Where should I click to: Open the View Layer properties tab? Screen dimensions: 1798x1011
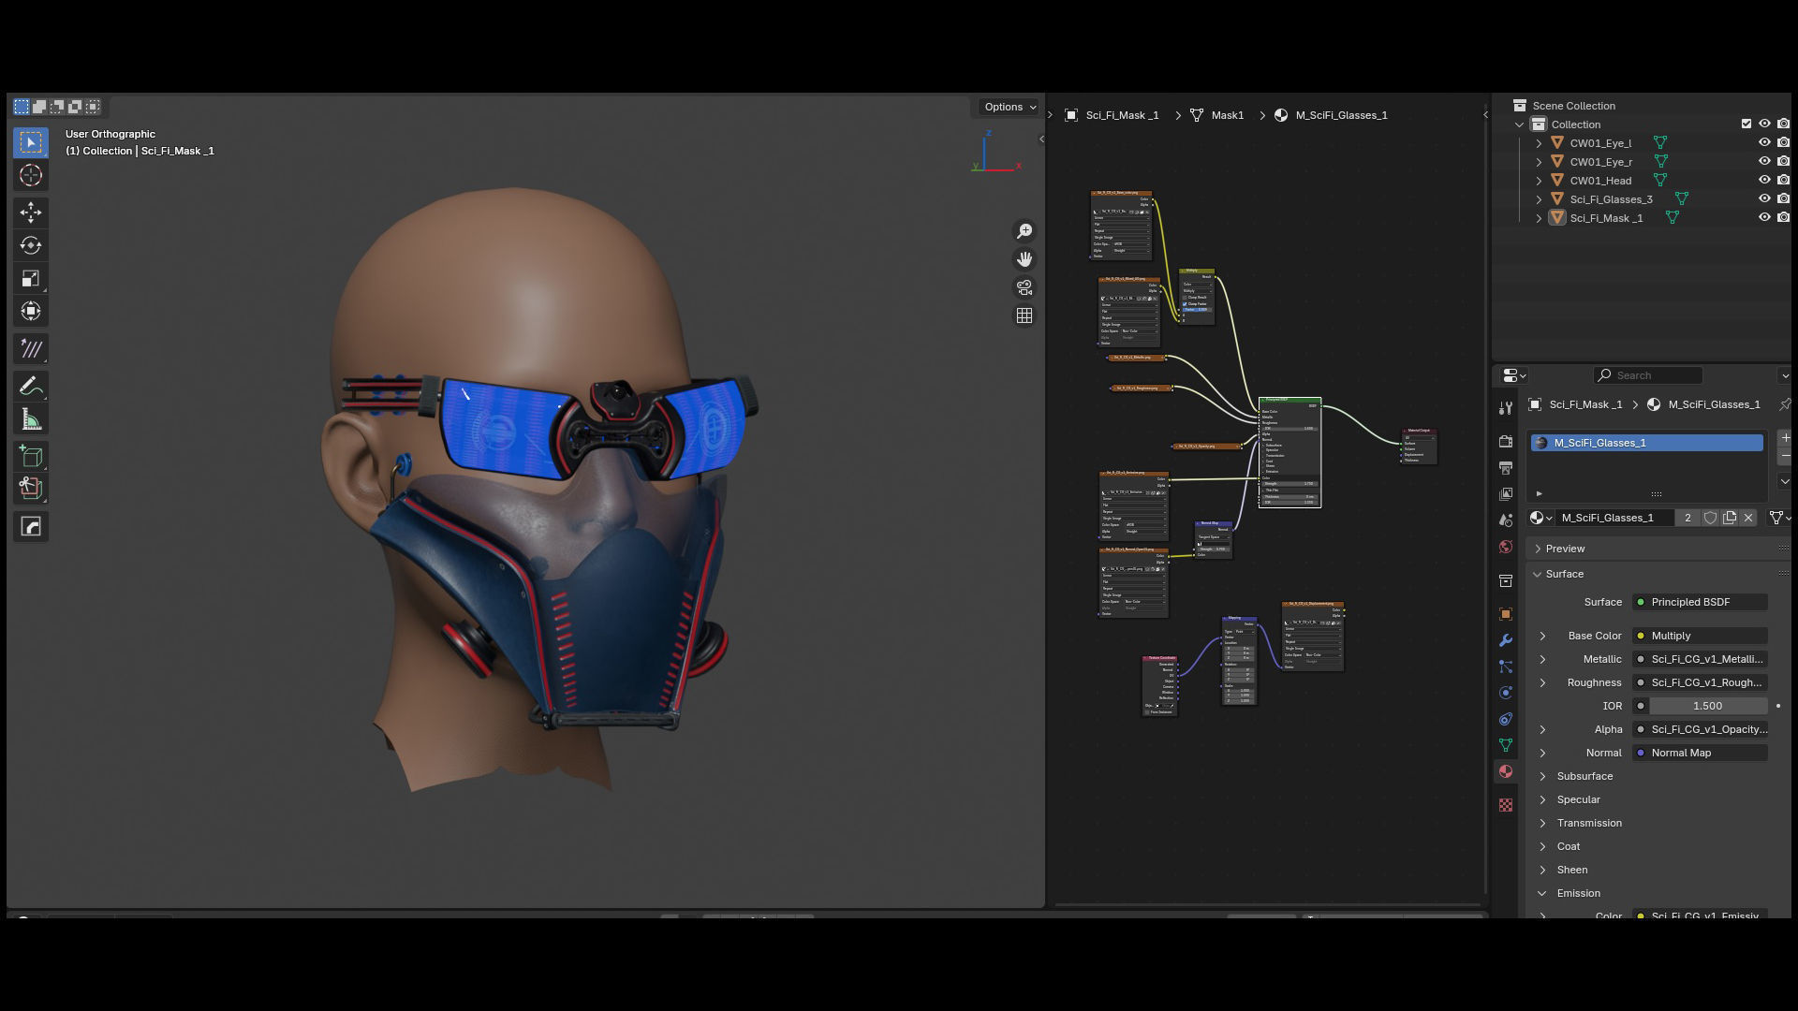(x=1506, y=493)
